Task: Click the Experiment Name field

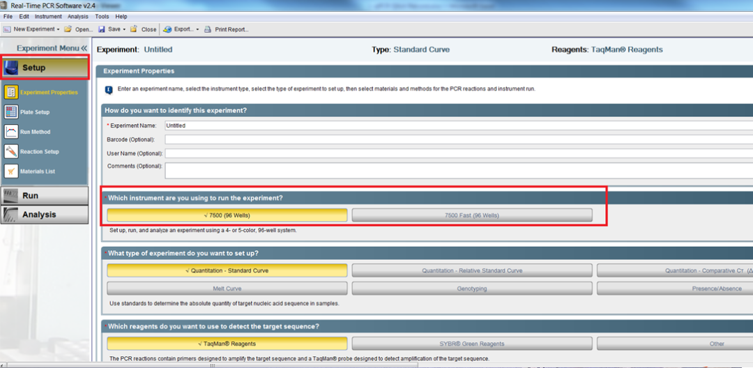Action: click(x=459, y=125)
